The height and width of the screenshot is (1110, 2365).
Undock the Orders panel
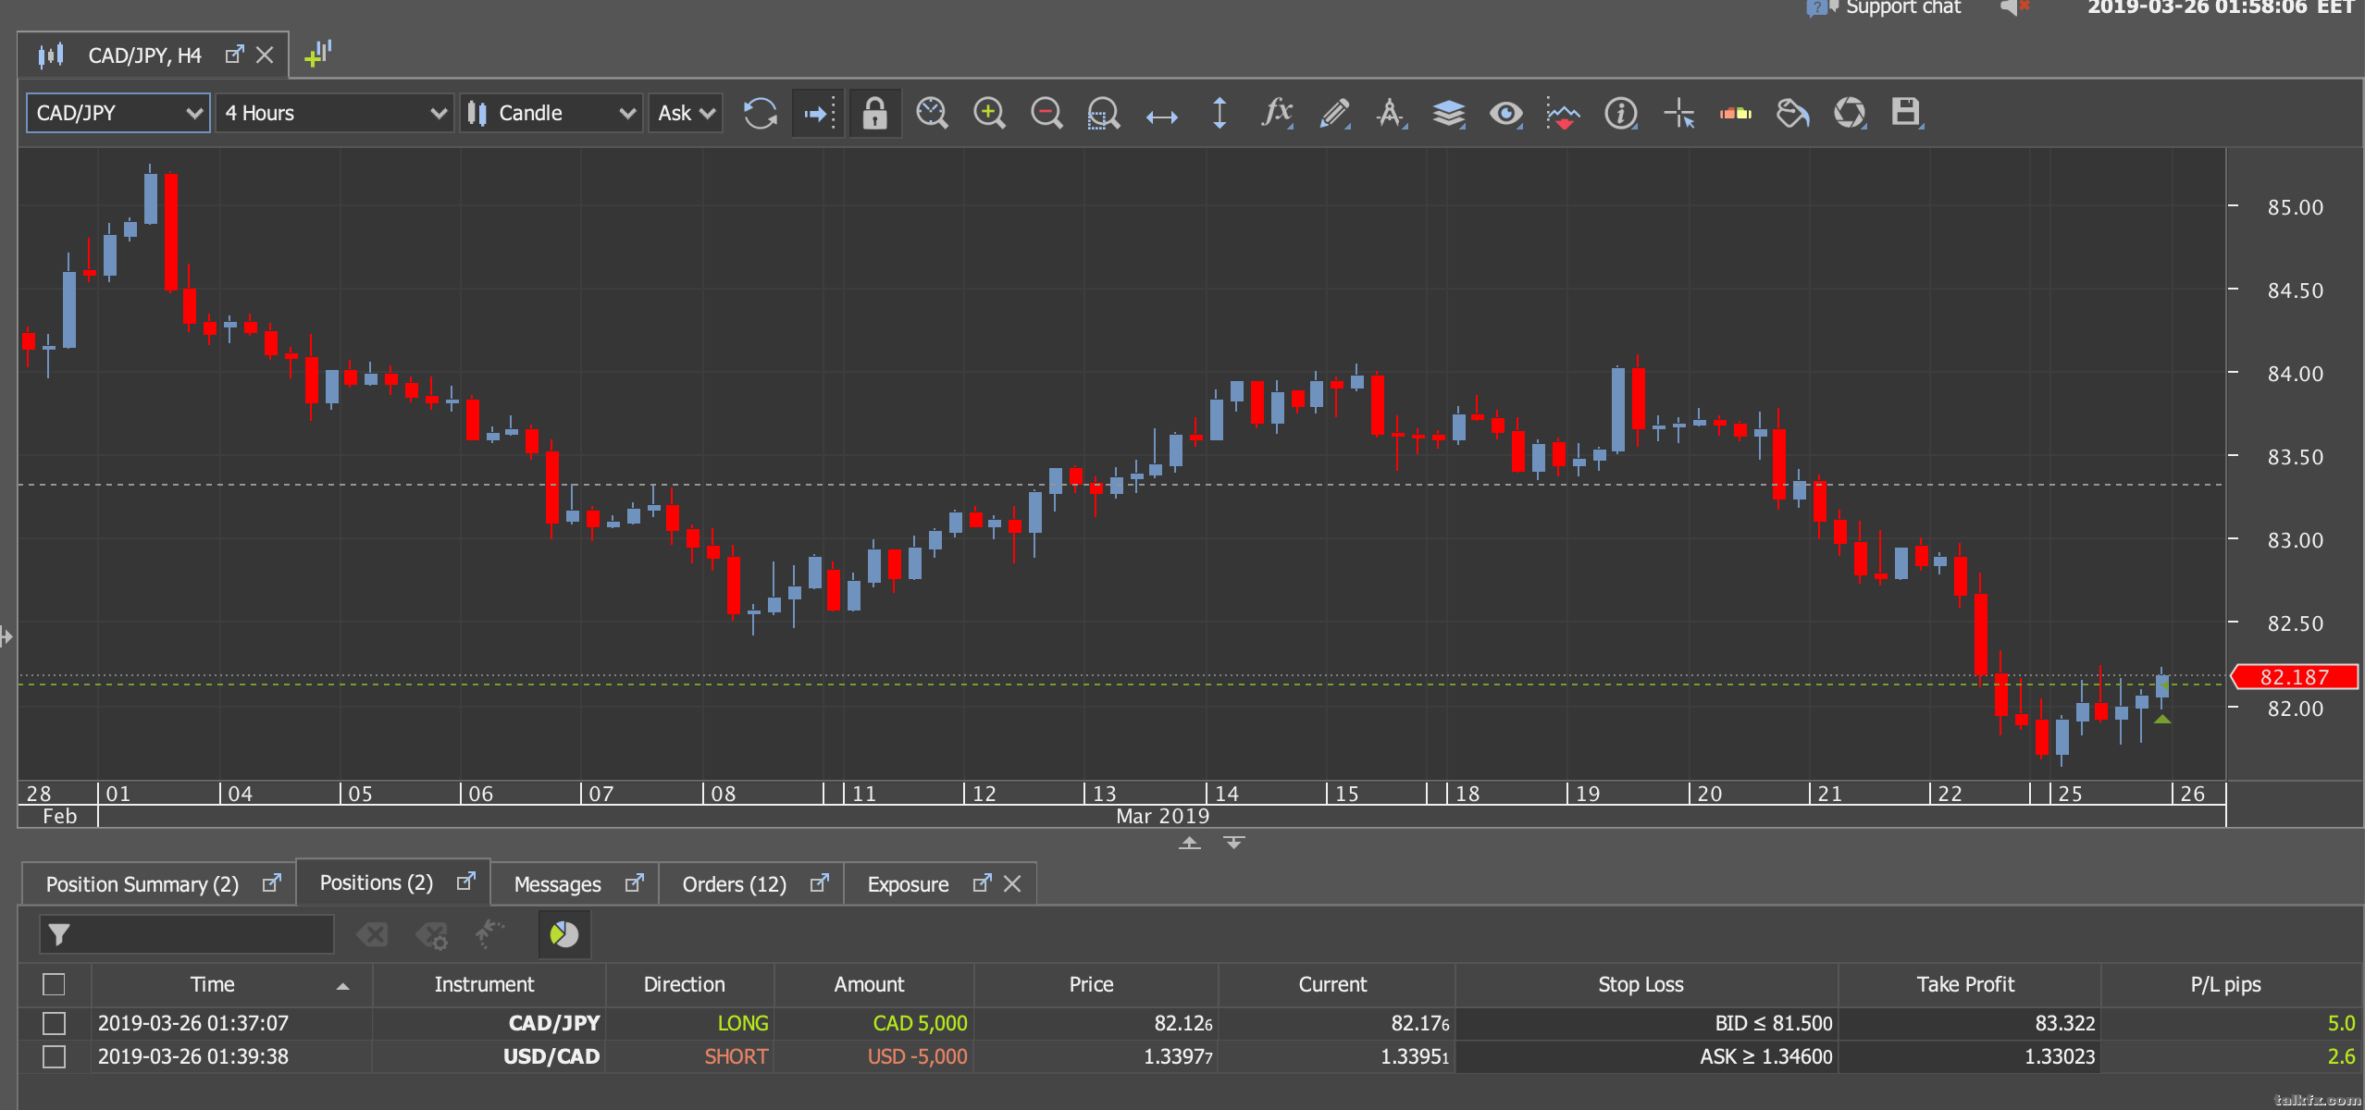(819, 882)
